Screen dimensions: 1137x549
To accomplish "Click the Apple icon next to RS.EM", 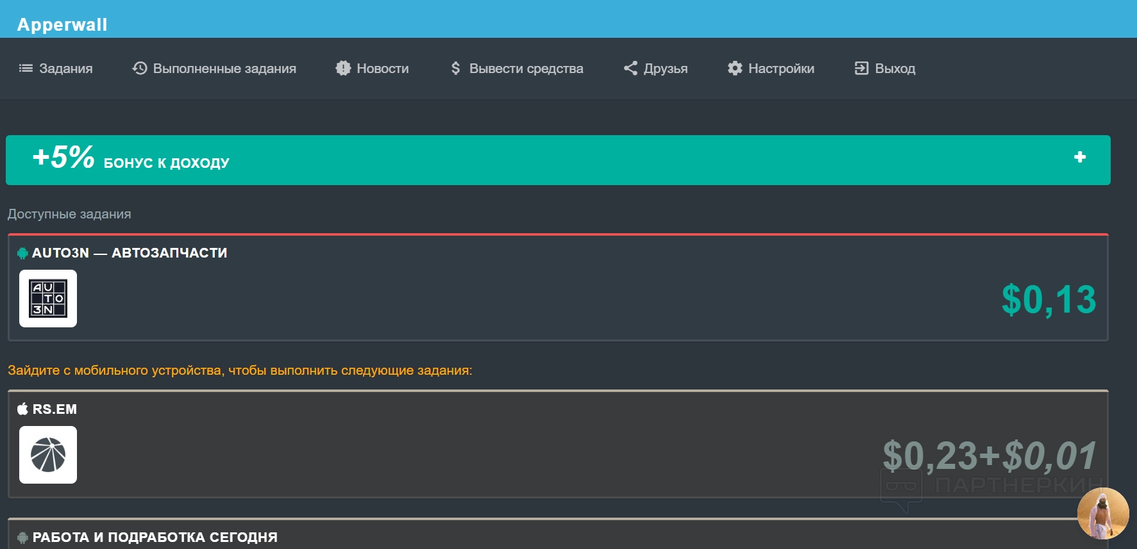I will [22, 409].
